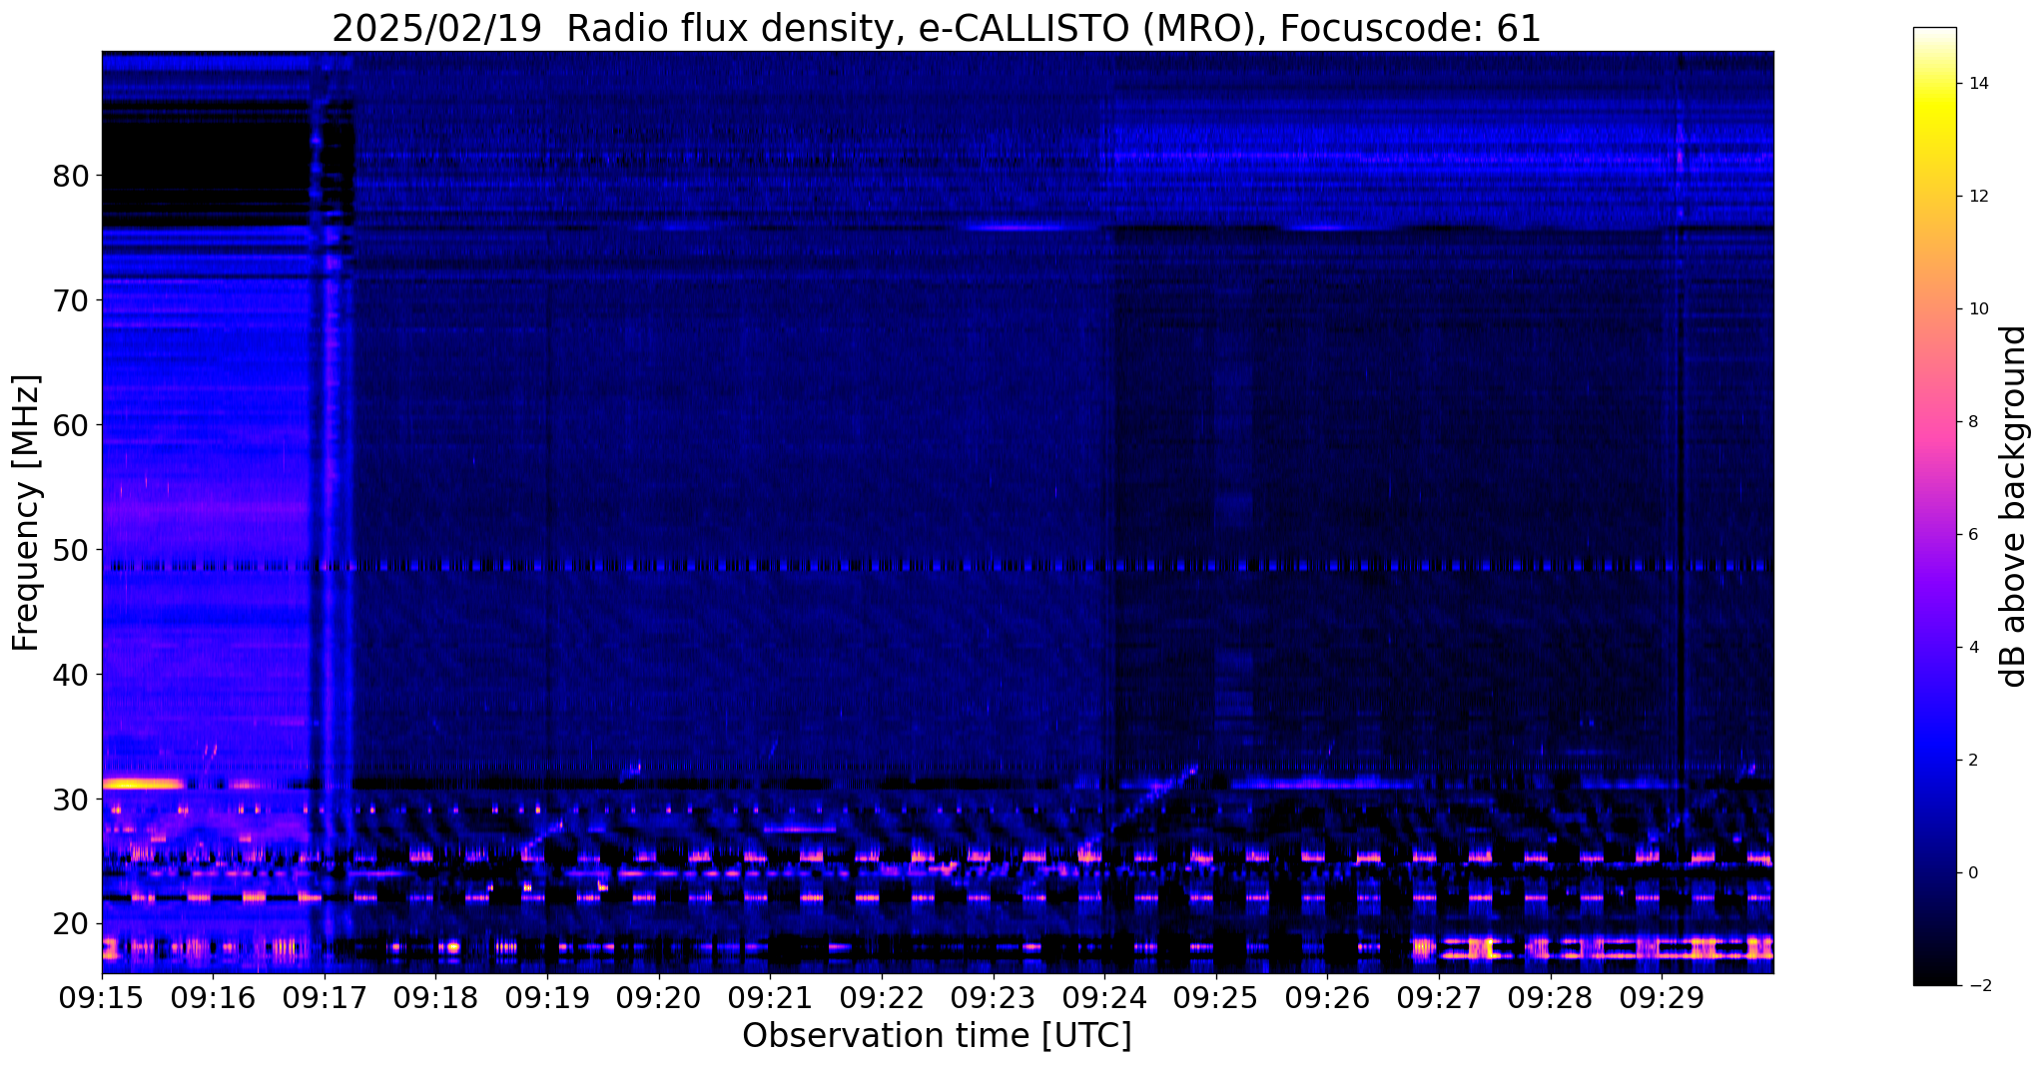Select the 09:21 time tick label
This screenshot has height=1065, width=2044.
pyautogui.click(x=770, y=998)
